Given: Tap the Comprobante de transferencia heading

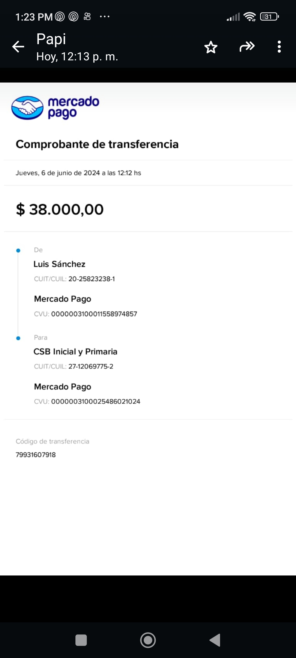Looking at the screenshot, I should 97,144.
